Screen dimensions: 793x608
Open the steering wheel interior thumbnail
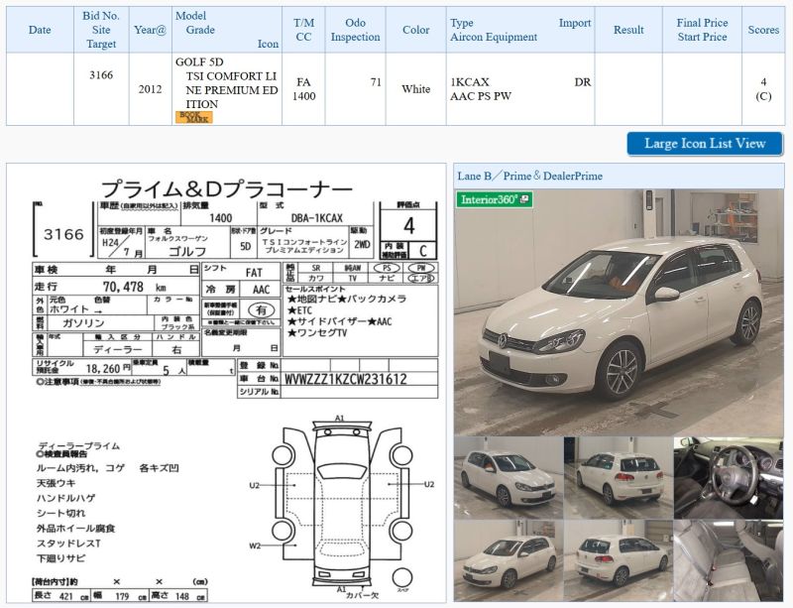pos(729,478)
